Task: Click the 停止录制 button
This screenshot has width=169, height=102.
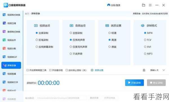Action: coord(156,83)
